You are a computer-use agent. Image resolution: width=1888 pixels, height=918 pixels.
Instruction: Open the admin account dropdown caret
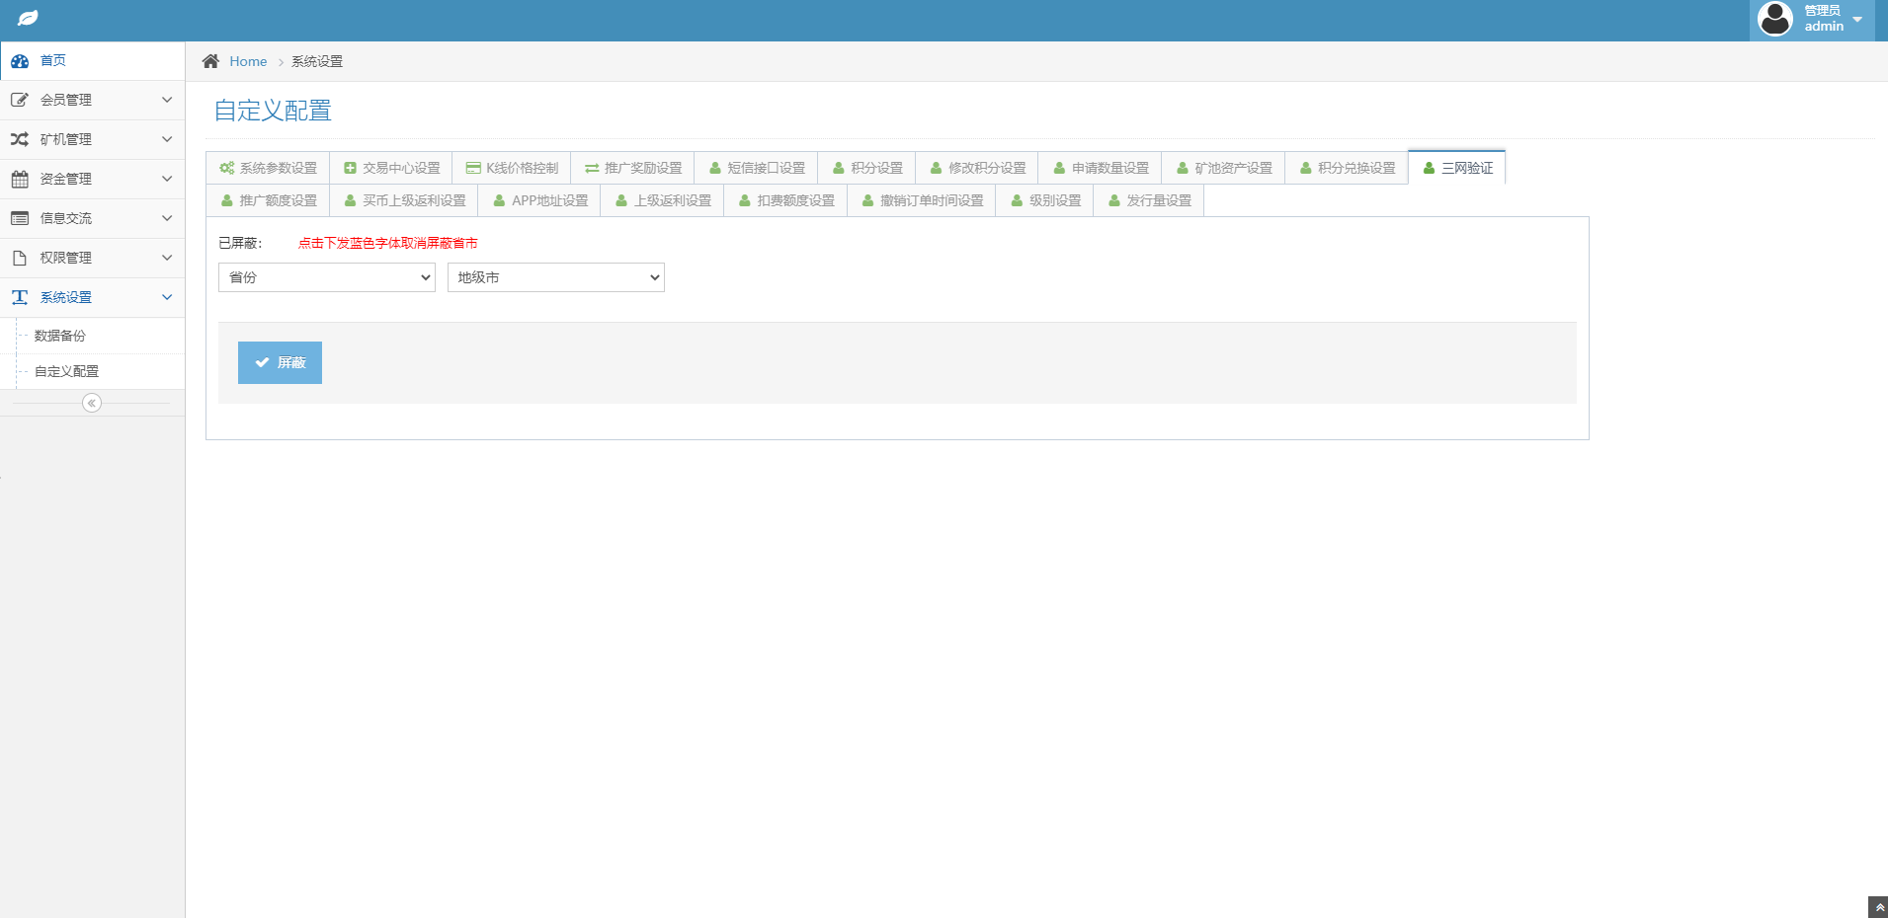tap(1857, 20)
